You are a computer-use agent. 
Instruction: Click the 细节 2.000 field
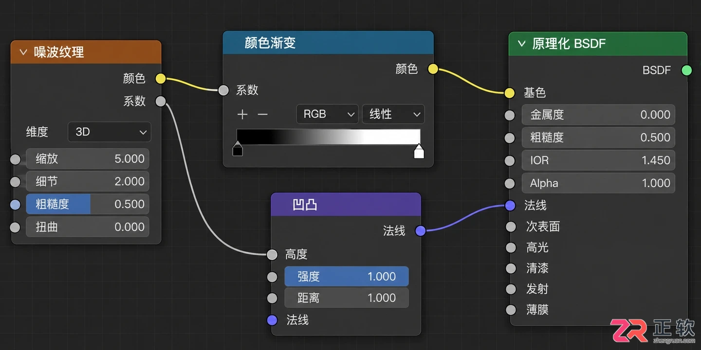click(88, 182)
